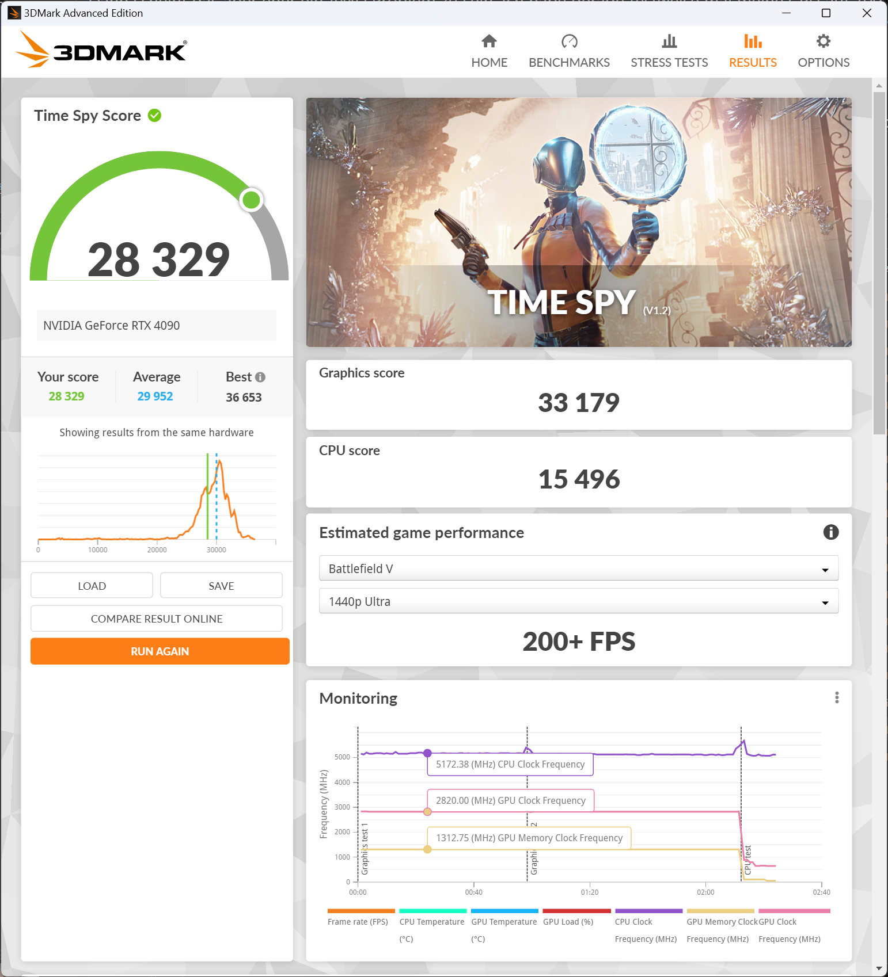Viewport: 888px width, 977px height.
Task: Toggle GPU Clock Frequency legend series
Action: (x=794, y=926)
